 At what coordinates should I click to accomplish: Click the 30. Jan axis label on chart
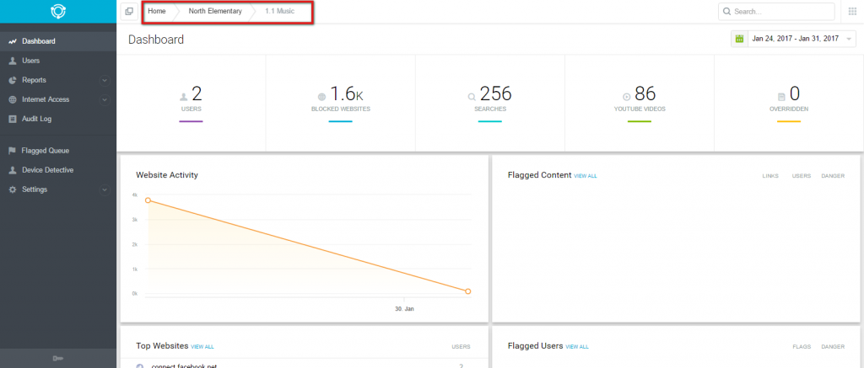[404, 309]
